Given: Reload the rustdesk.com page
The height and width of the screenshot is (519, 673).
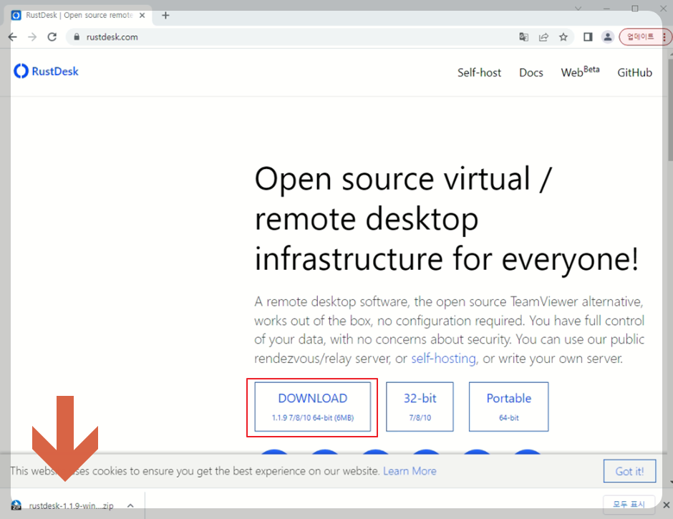Looking at the screenshot, I should tap(52, 37).
